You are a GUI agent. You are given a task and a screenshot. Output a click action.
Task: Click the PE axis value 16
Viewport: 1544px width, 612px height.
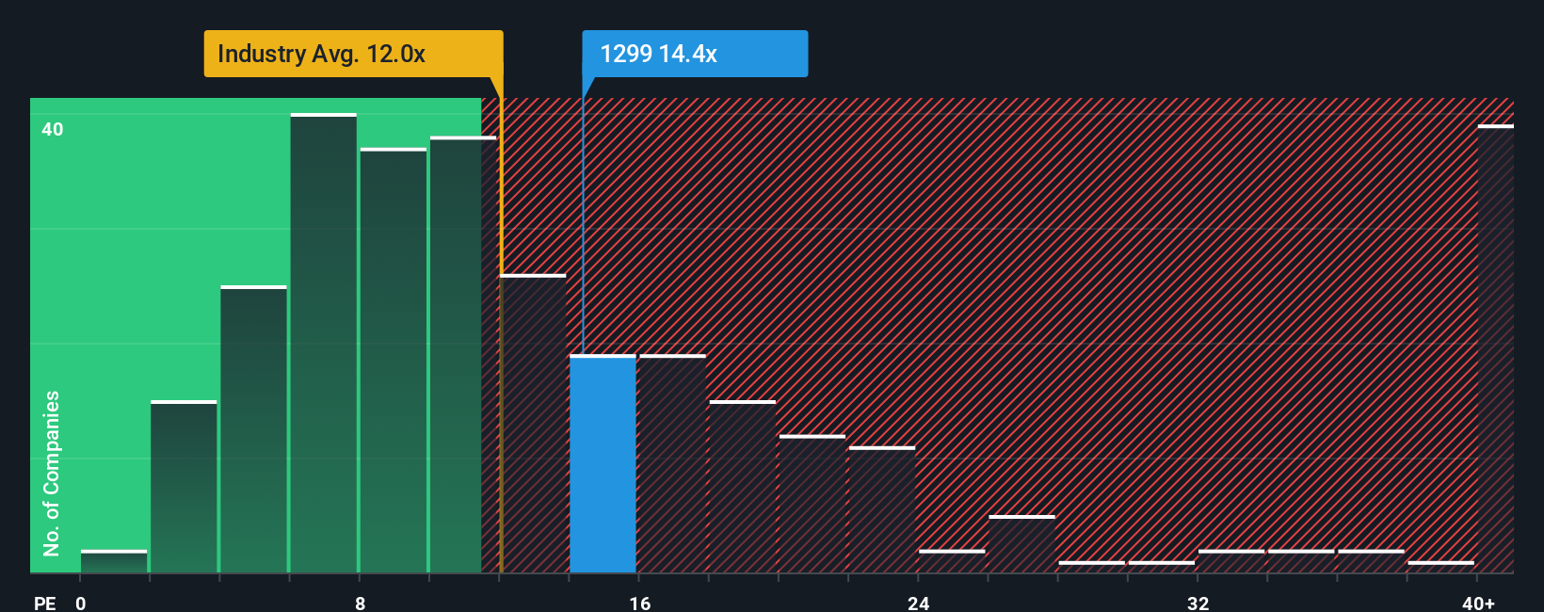pos(640,603)
